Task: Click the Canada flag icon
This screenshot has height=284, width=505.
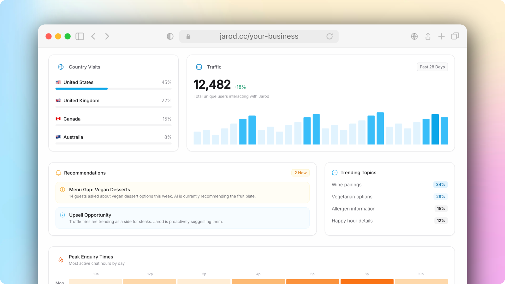Action: [x=58, y=119]
